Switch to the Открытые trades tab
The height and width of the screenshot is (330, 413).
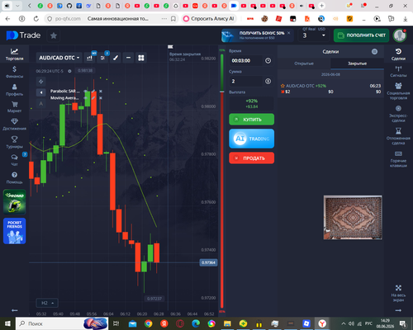pyautogui.click(x=304, y=64)
